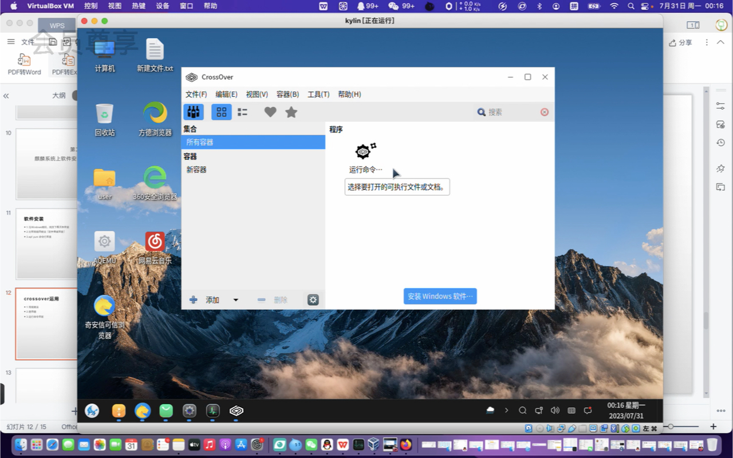Open the 回收站 desktop icon
This screenshot has width=733, height=458.
(105, 120)
